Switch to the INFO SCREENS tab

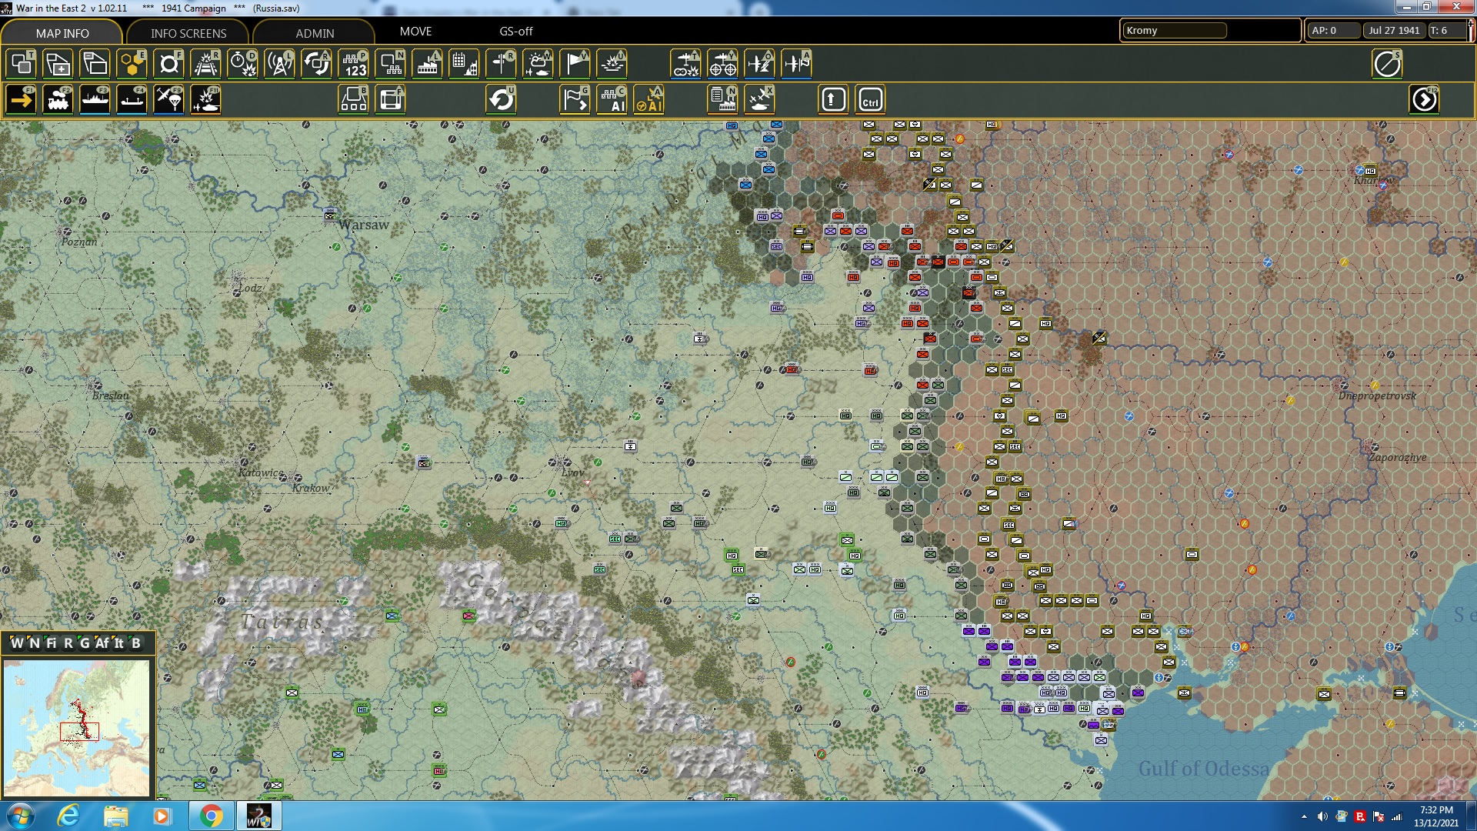tap(188, 33)
